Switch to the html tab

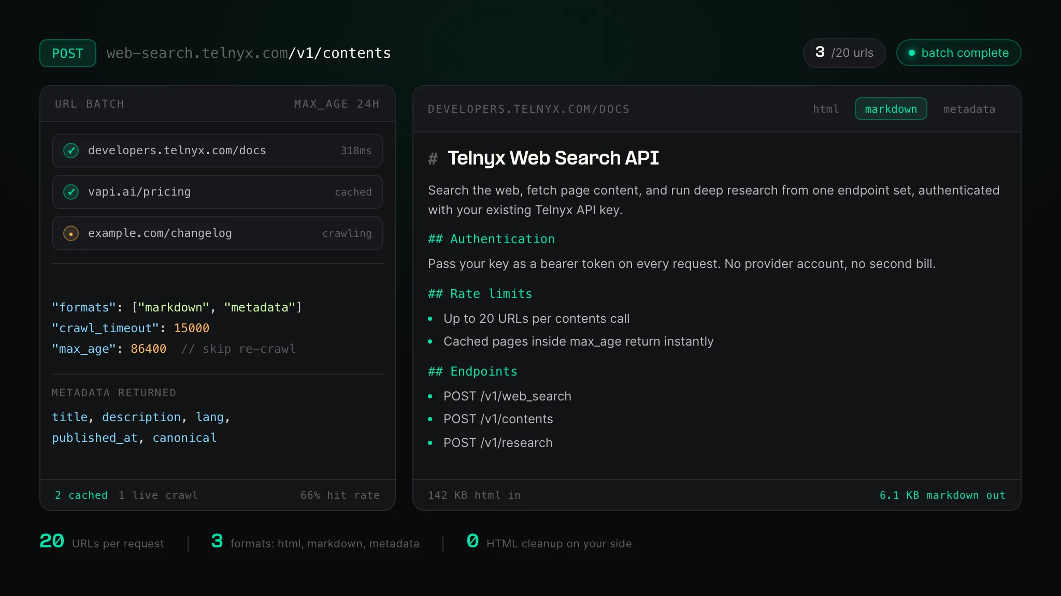826,109
